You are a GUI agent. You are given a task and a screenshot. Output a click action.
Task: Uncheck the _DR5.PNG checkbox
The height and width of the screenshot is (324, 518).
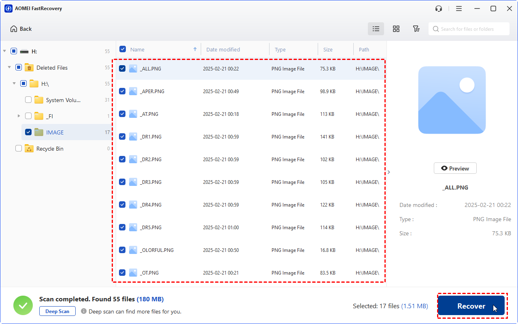point(122,228)
